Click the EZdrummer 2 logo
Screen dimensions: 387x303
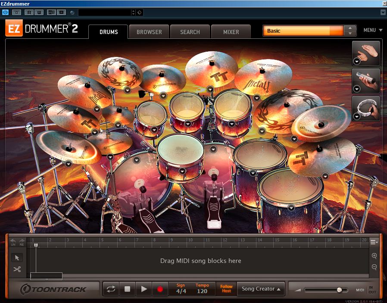41,28
